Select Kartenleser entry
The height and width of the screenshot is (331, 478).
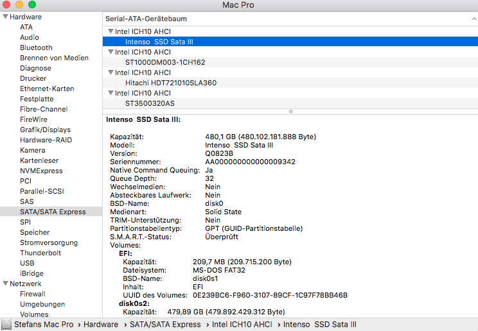coord(39,160)
